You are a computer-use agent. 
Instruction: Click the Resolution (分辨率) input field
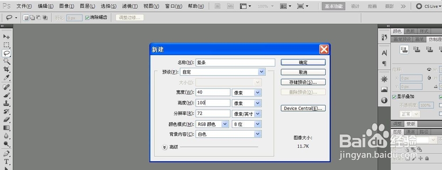pyautogui.click(x=213, y=114)
